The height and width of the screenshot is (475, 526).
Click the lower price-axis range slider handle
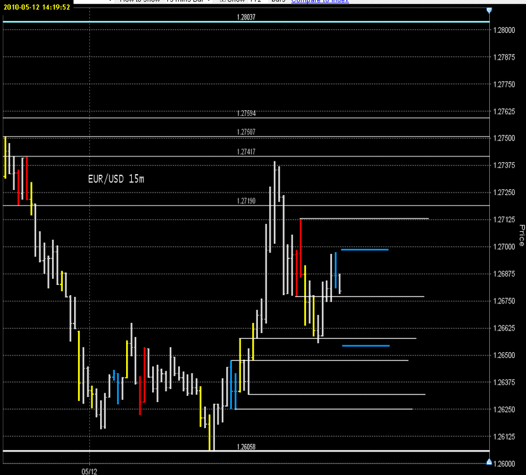click(x=489, y=462)
